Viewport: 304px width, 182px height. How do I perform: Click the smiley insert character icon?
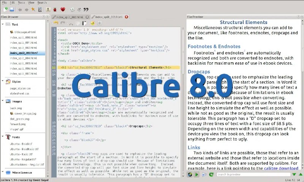(x=93, y=23)
